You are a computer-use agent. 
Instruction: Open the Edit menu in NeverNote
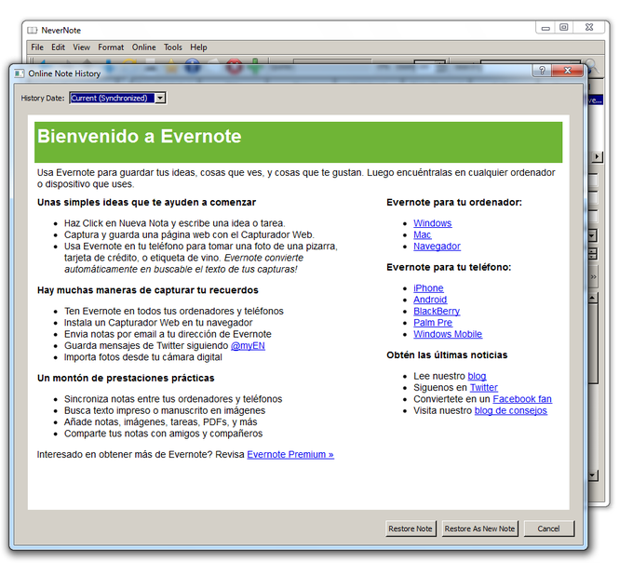click(x=58, y=47)
